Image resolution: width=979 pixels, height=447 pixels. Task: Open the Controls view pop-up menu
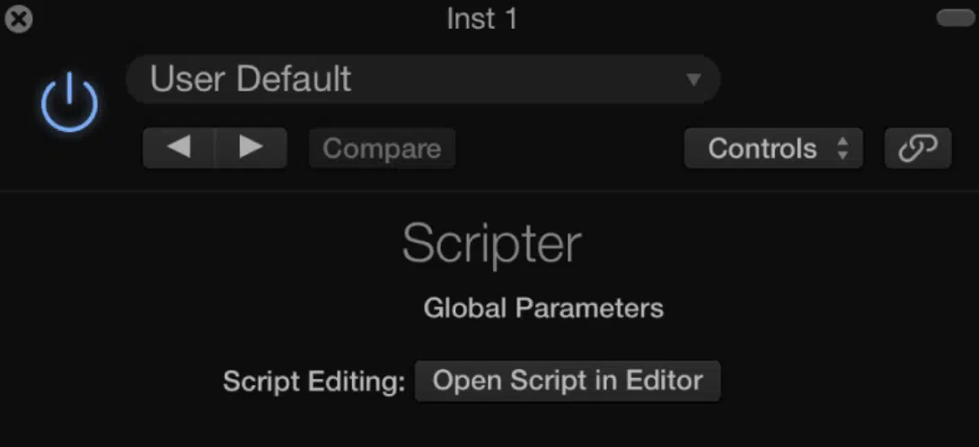tap(773, 148)
